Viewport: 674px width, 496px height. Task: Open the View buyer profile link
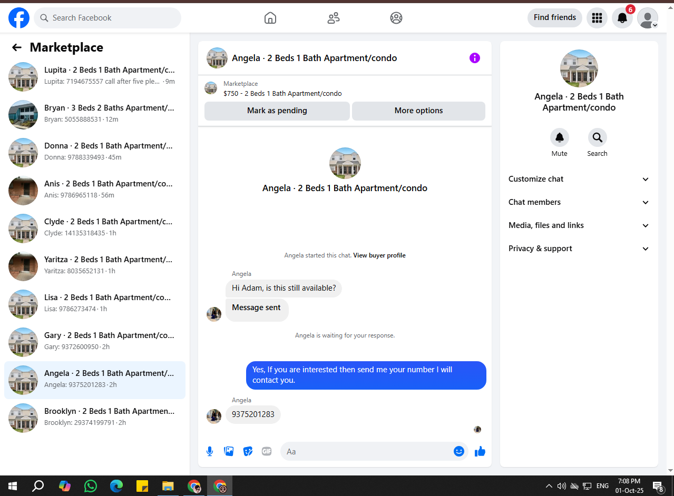379,255
